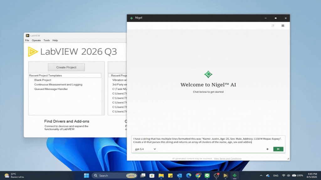Add an attachment with the plus icon
The width and height of the screenshot is (321, 180).
pos(267,149)
